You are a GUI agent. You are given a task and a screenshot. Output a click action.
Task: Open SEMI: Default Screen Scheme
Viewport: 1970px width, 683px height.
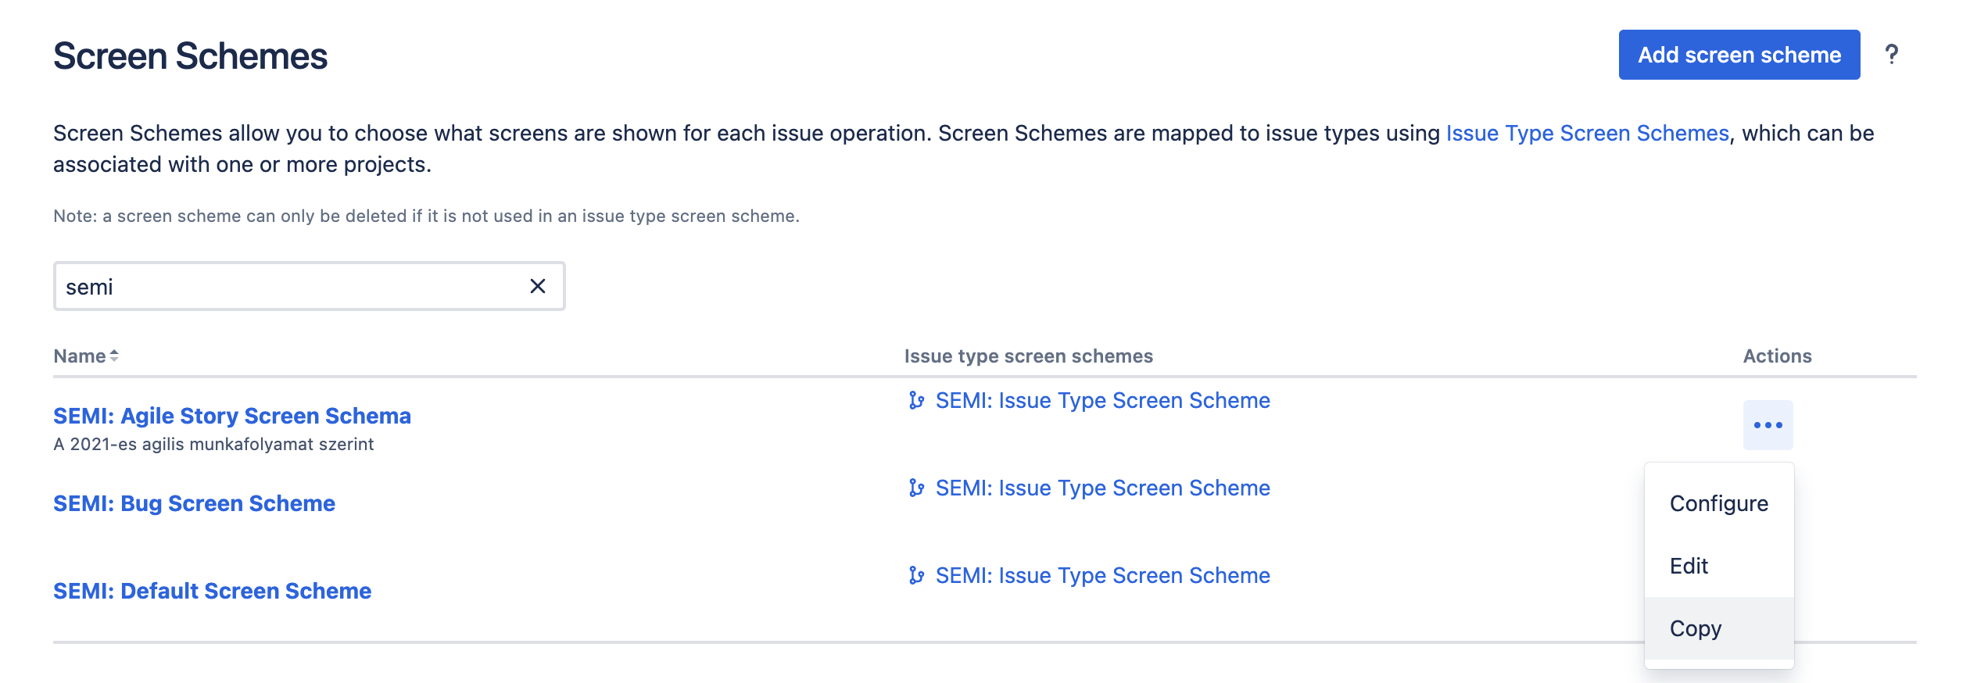point(213,590)
